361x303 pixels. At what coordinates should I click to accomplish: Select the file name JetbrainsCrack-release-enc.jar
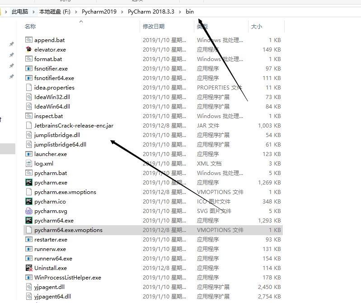pyautogui.click(x=74, y=126)
